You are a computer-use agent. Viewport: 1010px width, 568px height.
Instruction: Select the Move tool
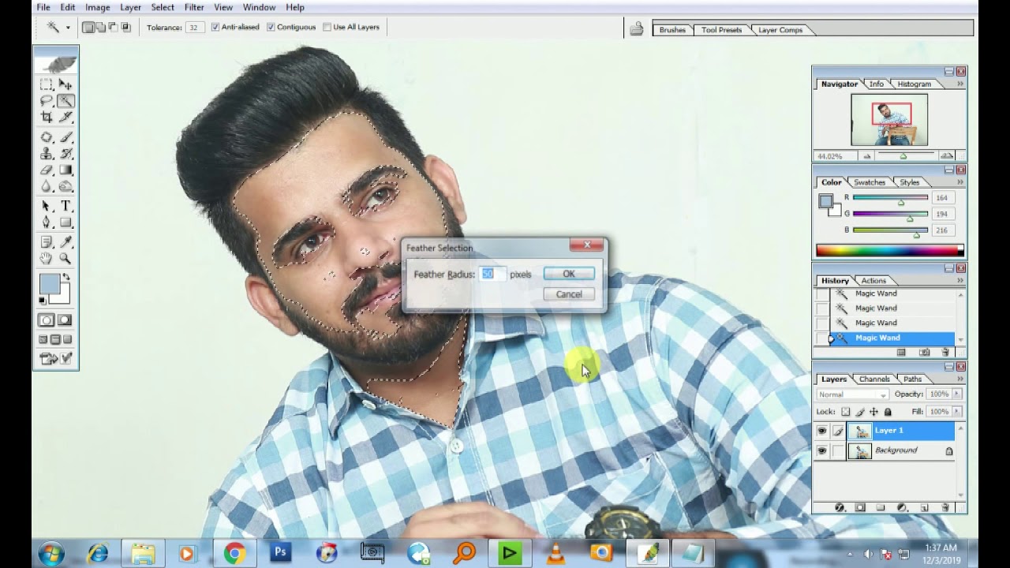[65, 84]
